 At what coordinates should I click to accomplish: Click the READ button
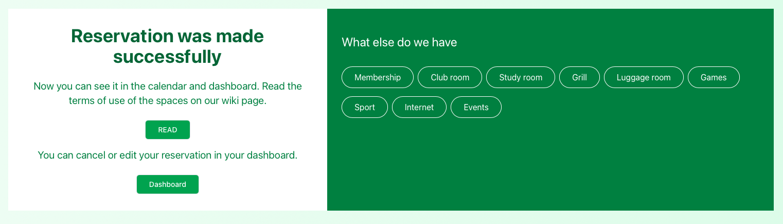tap(167, 130)
